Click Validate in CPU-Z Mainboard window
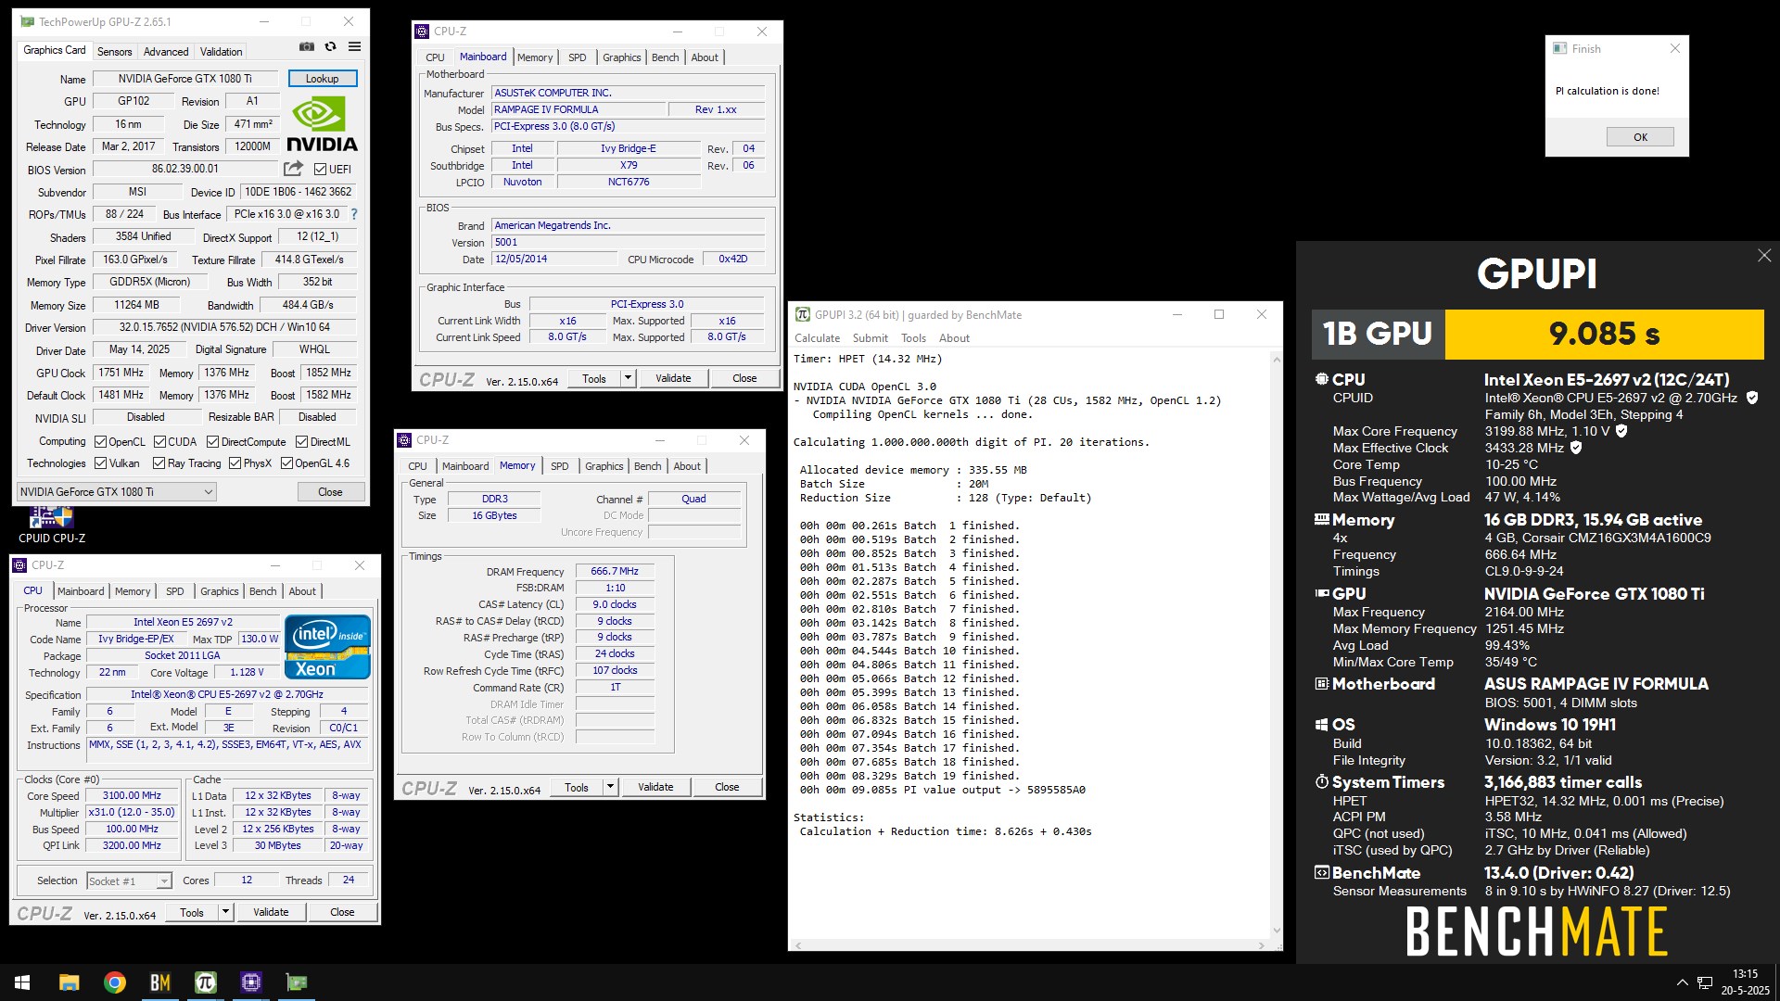This screenshot has width=1780, height=1001. (673, 378)
